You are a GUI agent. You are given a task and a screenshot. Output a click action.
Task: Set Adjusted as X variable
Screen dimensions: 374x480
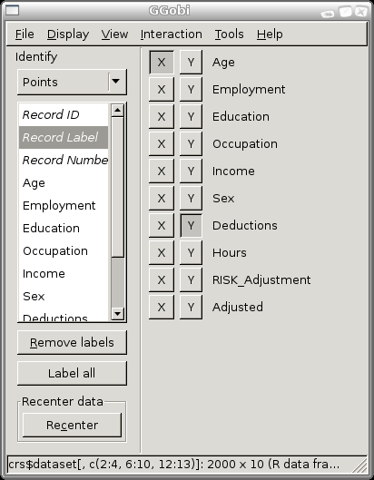coord(162,308)
